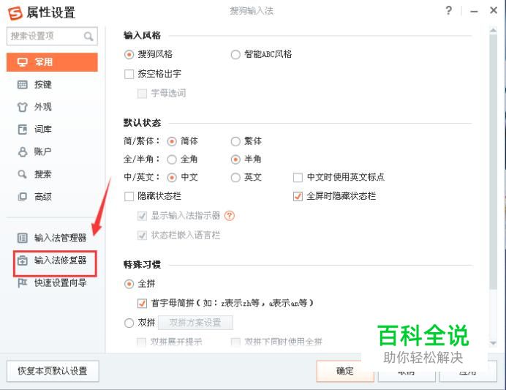Click the 确定 button
The image size is (506, 390).
click(x=345, y=371)
